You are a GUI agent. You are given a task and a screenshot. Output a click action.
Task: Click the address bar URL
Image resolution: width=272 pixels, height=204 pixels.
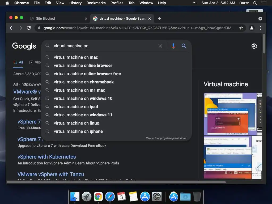tap(138, 28)
